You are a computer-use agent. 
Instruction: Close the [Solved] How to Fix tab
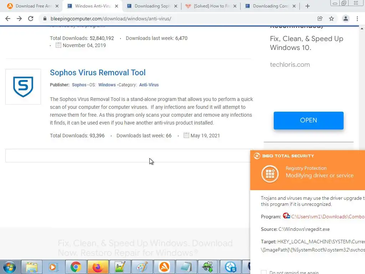[235, 6]
